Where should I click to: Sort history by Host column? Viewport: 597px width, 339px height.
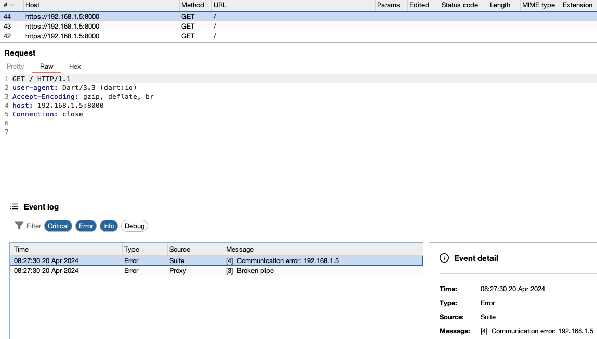(33, 5)
